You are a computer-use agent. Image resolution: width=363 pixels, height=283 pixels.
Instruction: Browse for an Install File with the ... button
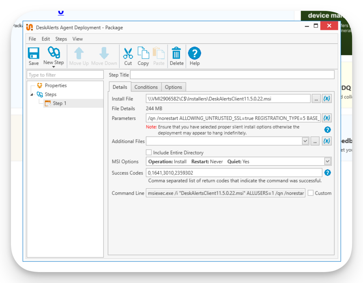315,98
